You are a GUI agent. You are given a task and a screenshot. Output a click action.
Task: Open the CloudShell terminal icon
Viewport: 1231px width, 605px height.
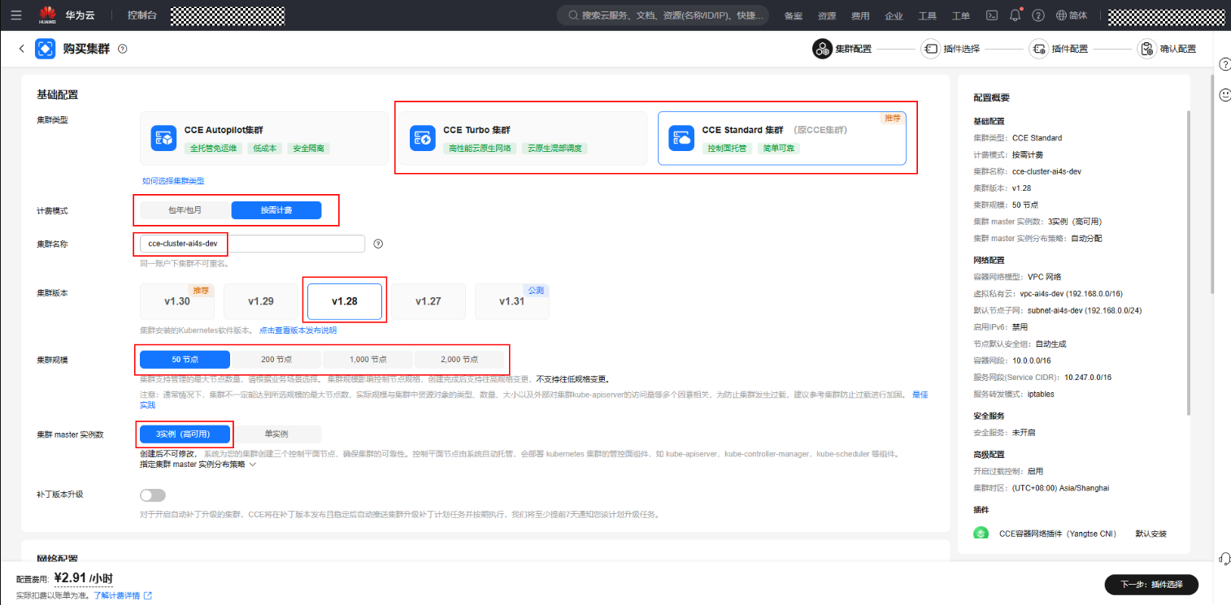pyautogui.click(x=992, y=15)
